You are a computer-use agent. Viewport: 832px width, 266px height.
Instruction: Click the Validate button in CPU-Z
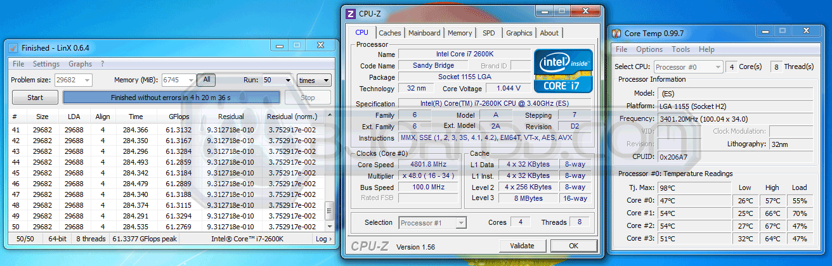pos(522,246)
